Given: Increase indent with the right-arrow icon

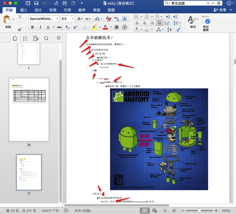Looking at the screenshot, I should [x=175, y=17].
